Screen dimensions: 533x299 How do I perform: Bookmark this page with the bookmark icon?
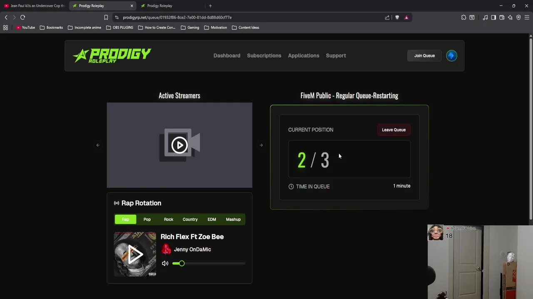pyautogui.click(x=106, y=17)
